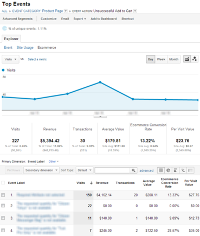This screenshot has height=236, width=200.
Task: Click the peak data point on Visits chart
Action: (100, 82)
